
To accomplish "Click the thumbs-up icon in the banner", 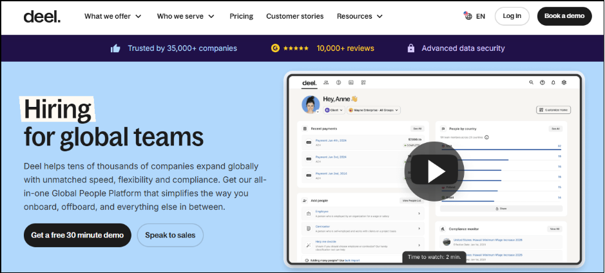I will (115, 48).
